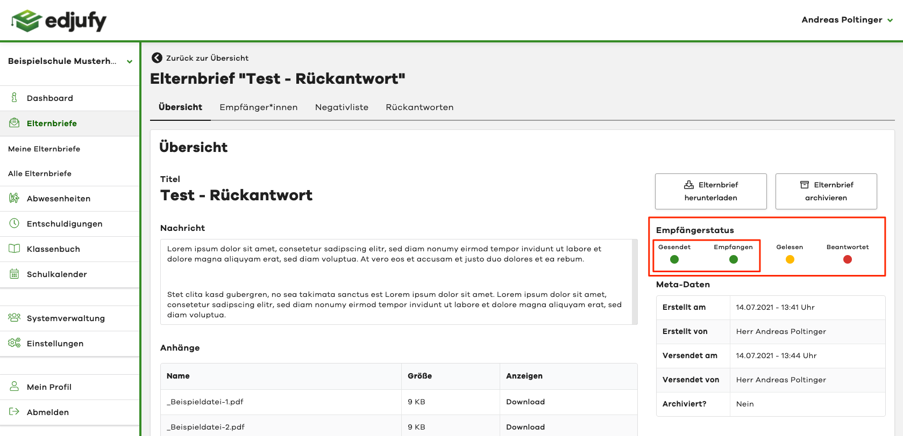The image size is (903, 436).
Task: Download the _Beispieldatei-1.pdf attachment
Action: 525,402
